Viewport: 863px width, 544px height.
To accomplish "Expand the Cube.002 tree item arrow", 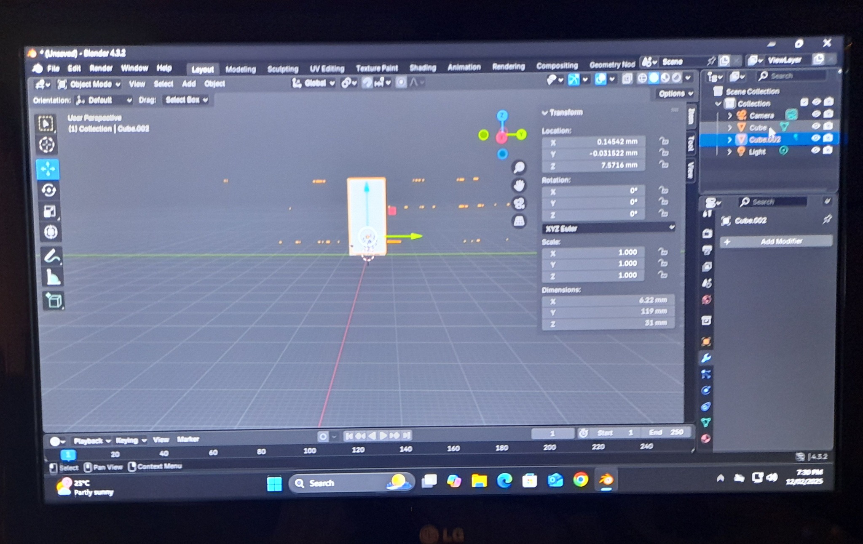I will [729, 139].
